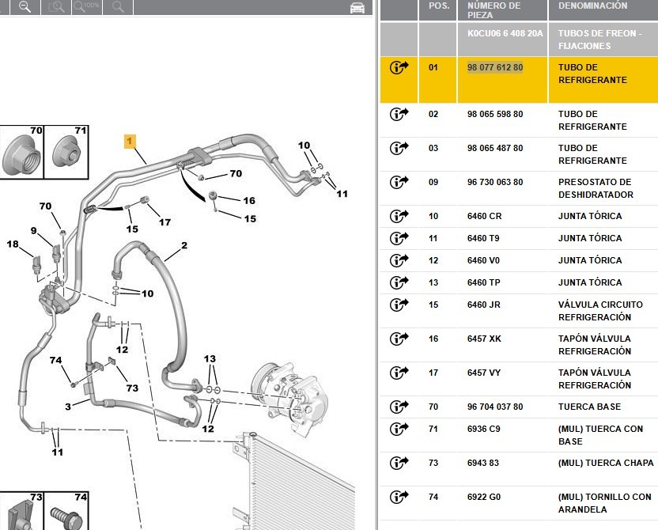Select highlighted callout 1 in diagram
658x530 pixels.
(130, 141)
